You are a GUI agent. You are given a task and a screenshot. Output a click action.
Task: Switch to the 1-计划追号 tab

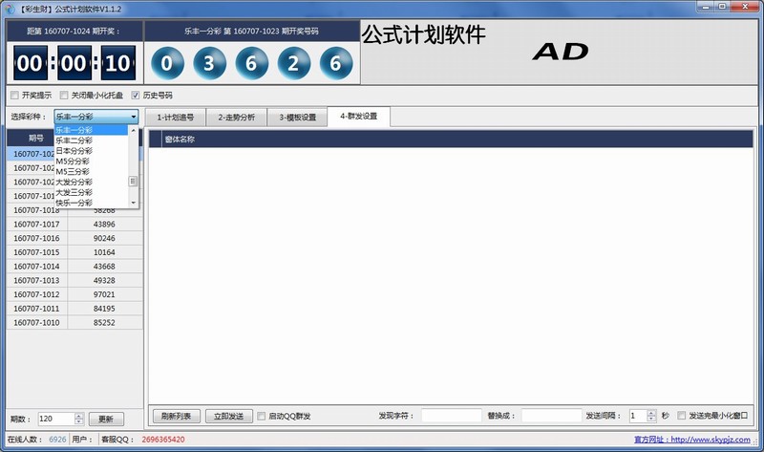point(176,118)
